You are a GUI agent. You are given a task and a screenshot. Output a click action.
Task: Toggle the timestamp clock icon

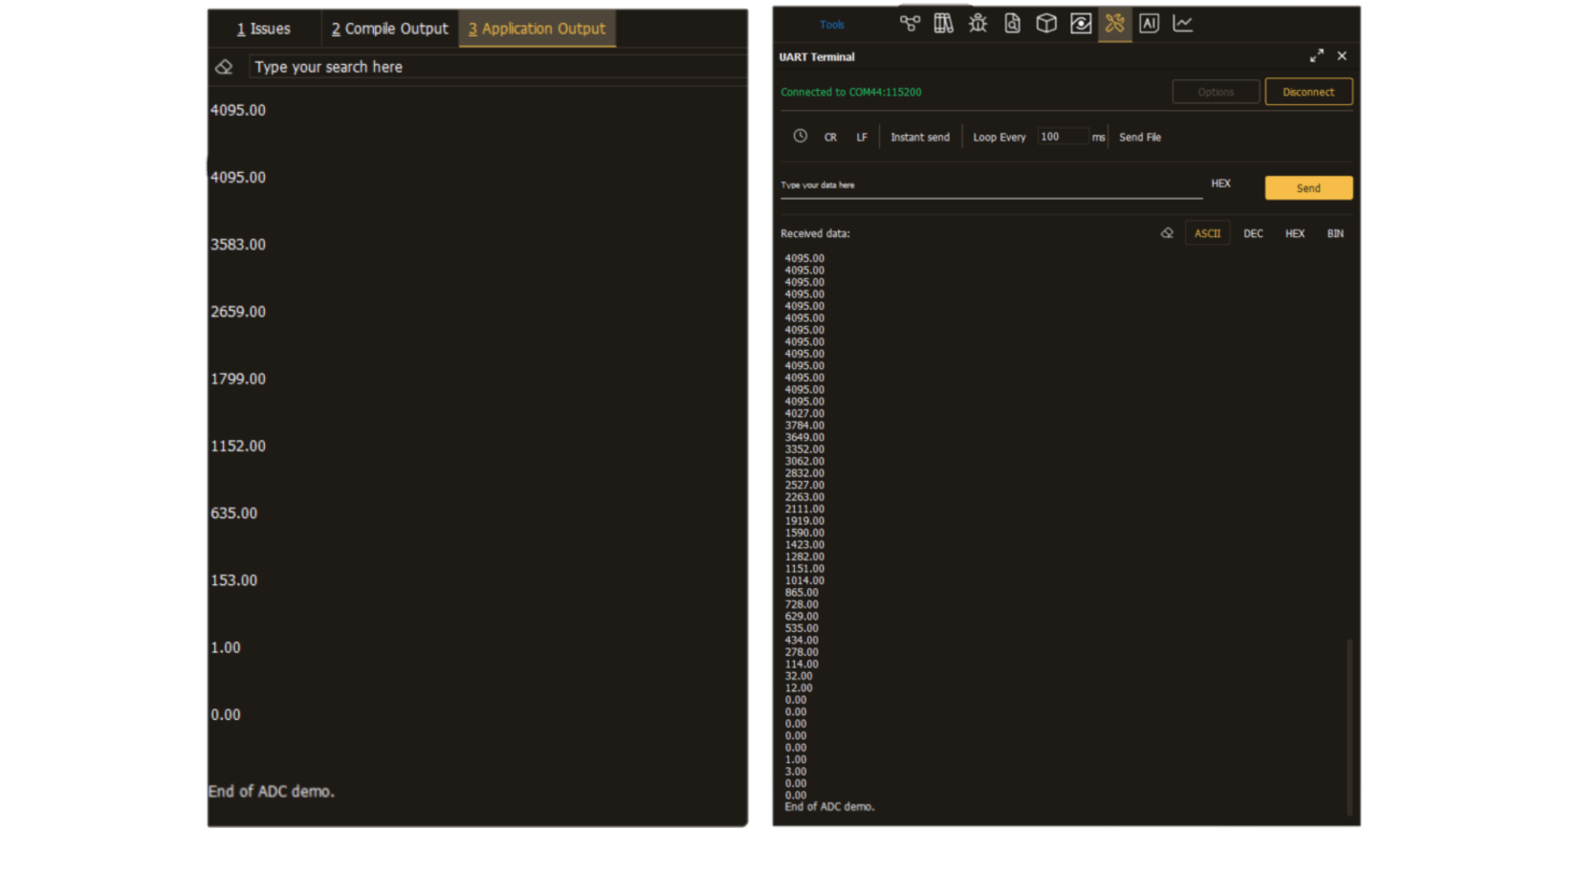point(801,136)
